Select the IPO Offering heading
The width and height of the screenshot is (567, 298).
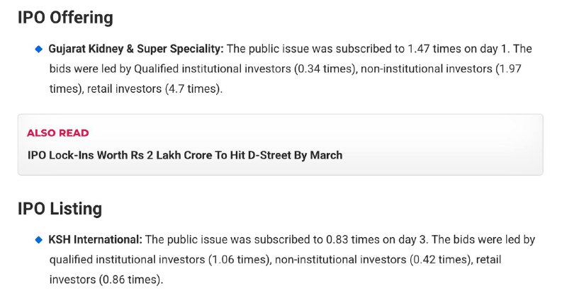(x=65, y=18)
